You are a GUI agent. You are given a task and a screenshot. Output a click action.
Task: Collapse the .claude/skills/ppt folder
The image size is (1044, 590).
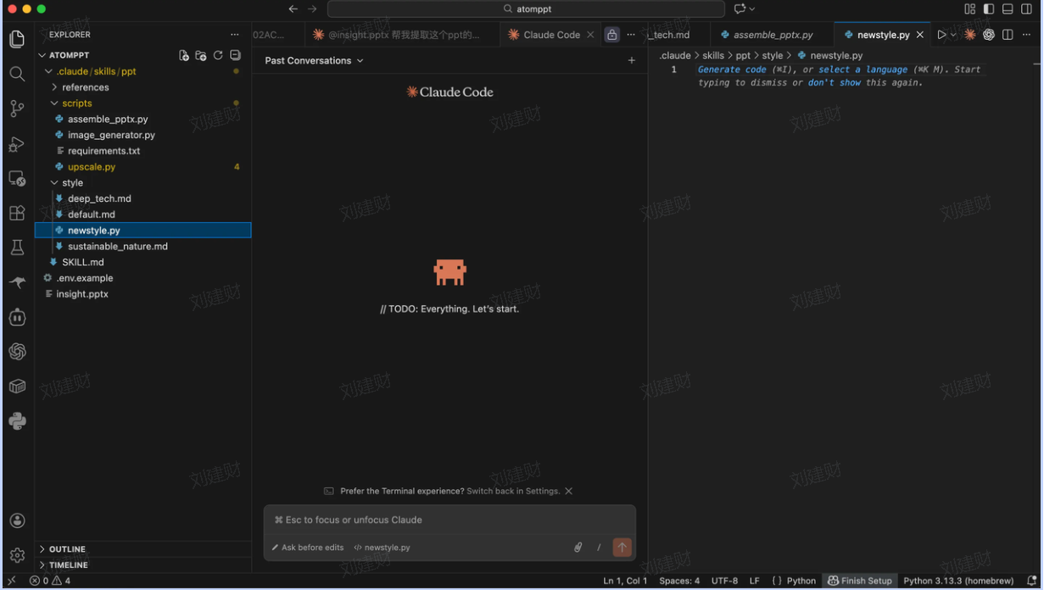[x=48, y=71]
